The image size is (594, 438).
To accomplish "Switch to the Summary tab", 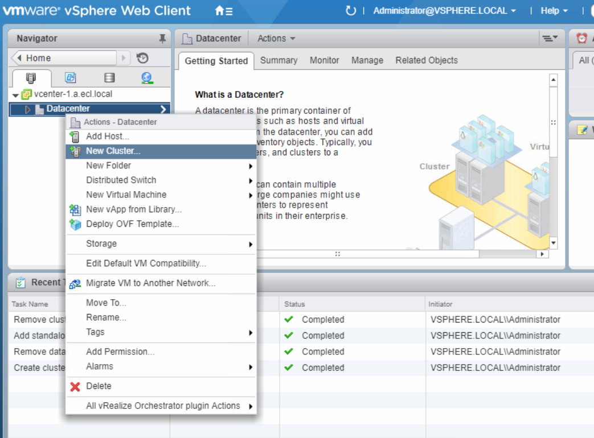I will [278, 60].
